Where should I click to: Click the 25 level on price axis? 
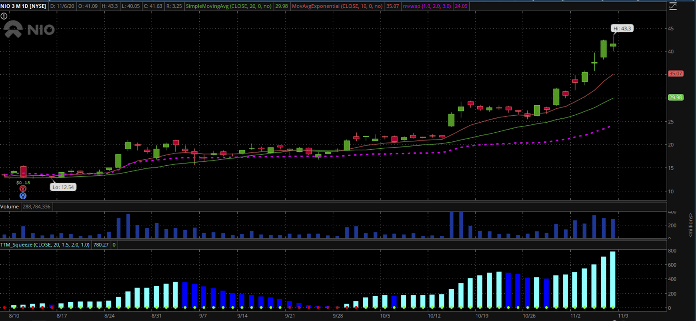coord(671,121)
